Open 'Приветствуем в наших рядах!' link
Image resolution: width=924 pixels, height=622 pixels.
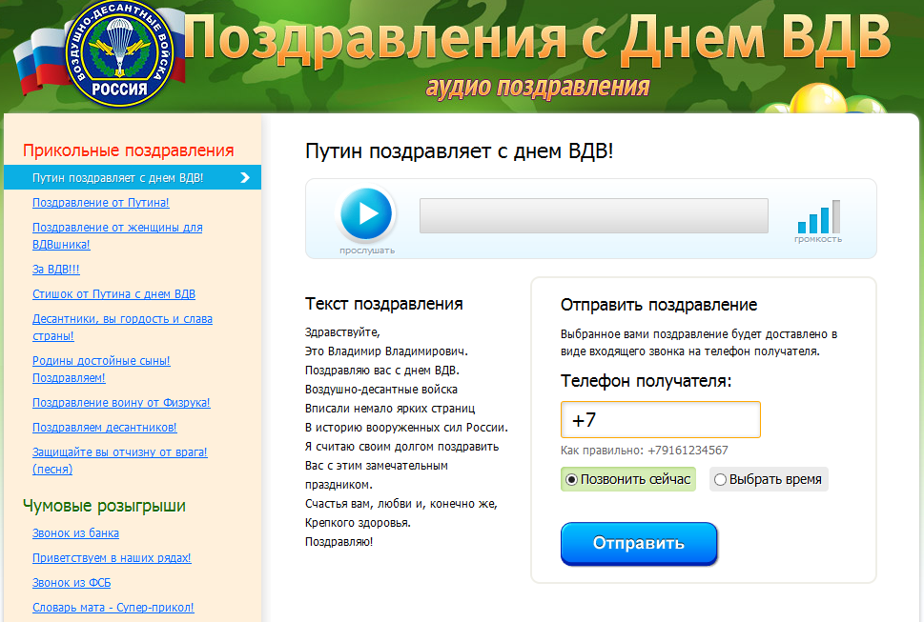coord(112,558)
